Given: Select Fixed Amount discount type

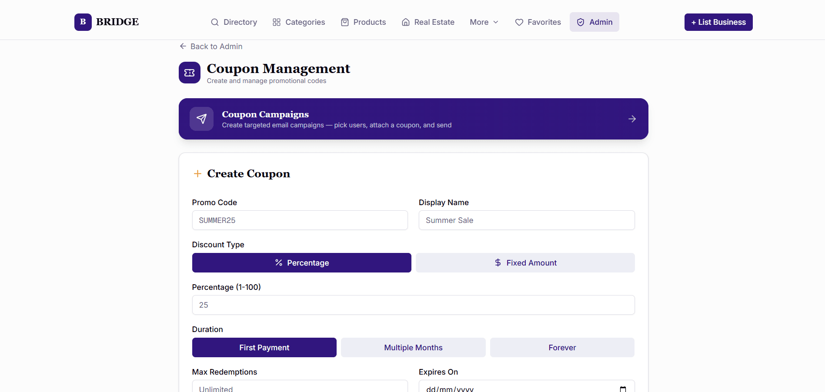Looking at the screenshot, I should coord(525,262).
